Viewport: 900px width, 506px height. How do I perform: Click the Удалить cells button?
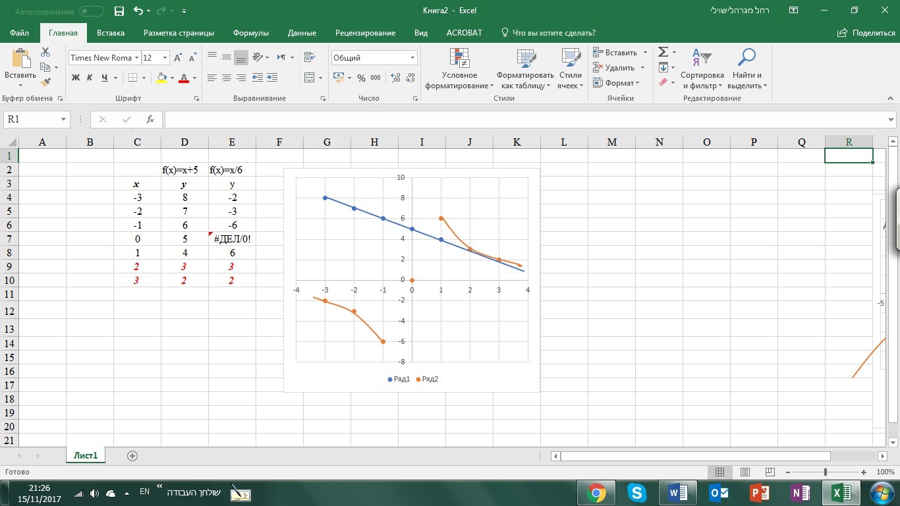pos(615,68)
